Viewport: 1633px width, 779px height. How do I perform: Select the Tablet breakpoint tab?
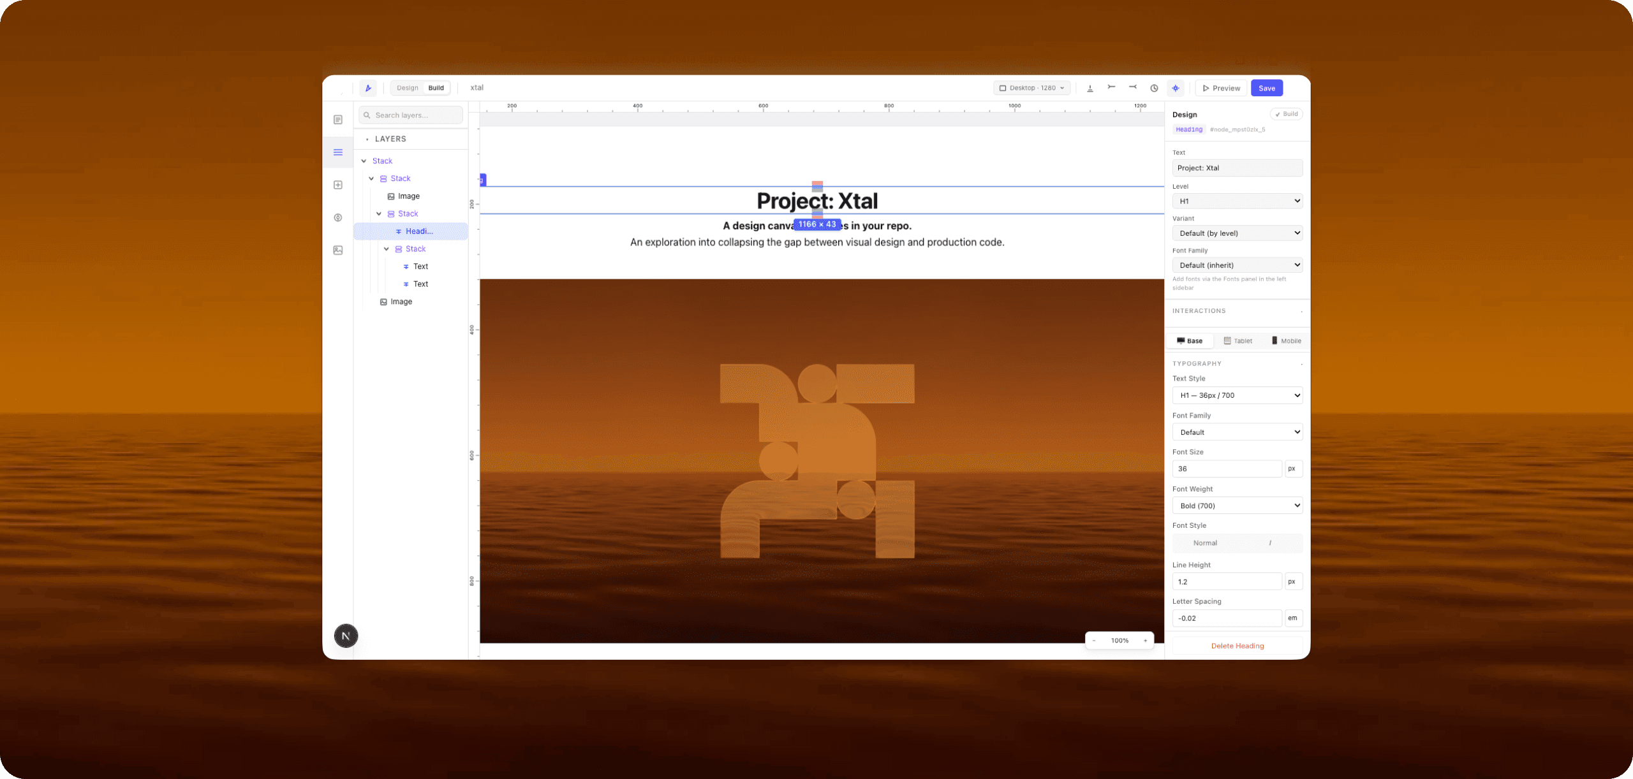pyautogui.click(x=1238, y=341)
